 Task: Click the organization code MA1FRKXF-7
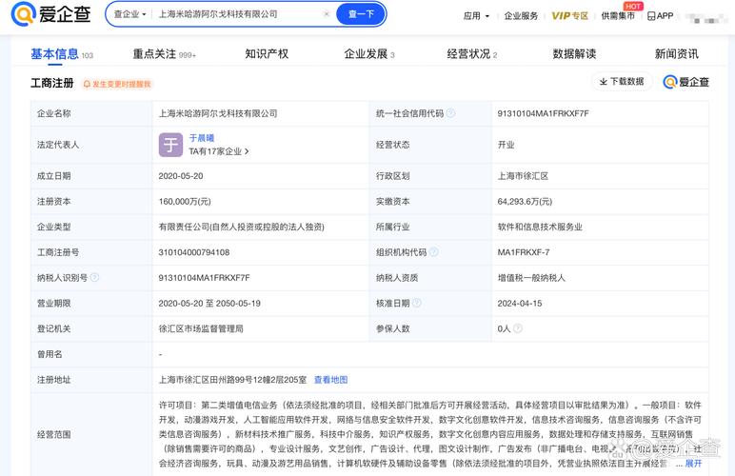pos(524,252)
